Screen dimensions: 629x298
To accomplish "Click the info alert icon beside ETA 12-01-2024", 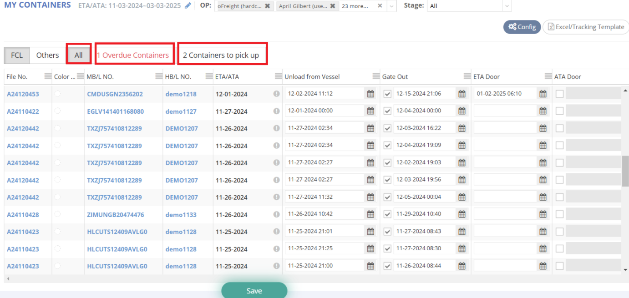I will tap(276, 94).
